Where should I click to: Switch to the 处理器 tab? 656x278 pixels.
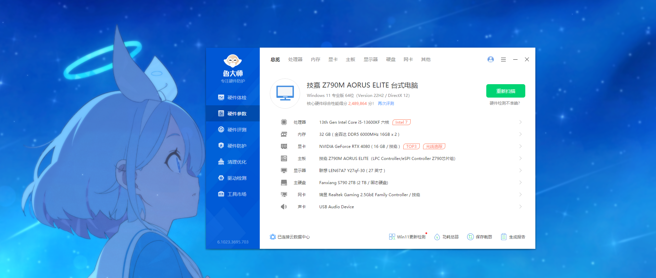[295, 59]
